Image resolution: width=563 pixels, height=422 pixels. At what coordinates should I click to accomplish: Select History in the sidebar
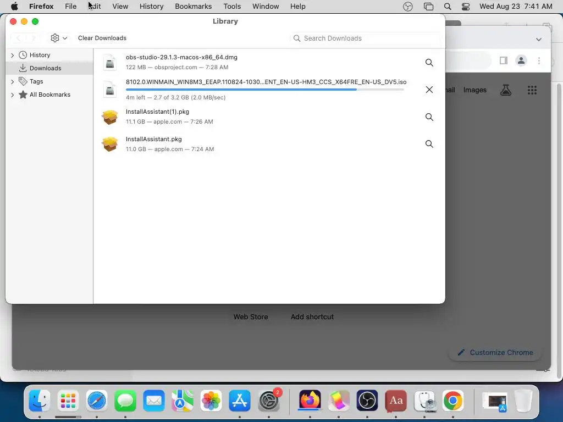[x=40, y=55]
